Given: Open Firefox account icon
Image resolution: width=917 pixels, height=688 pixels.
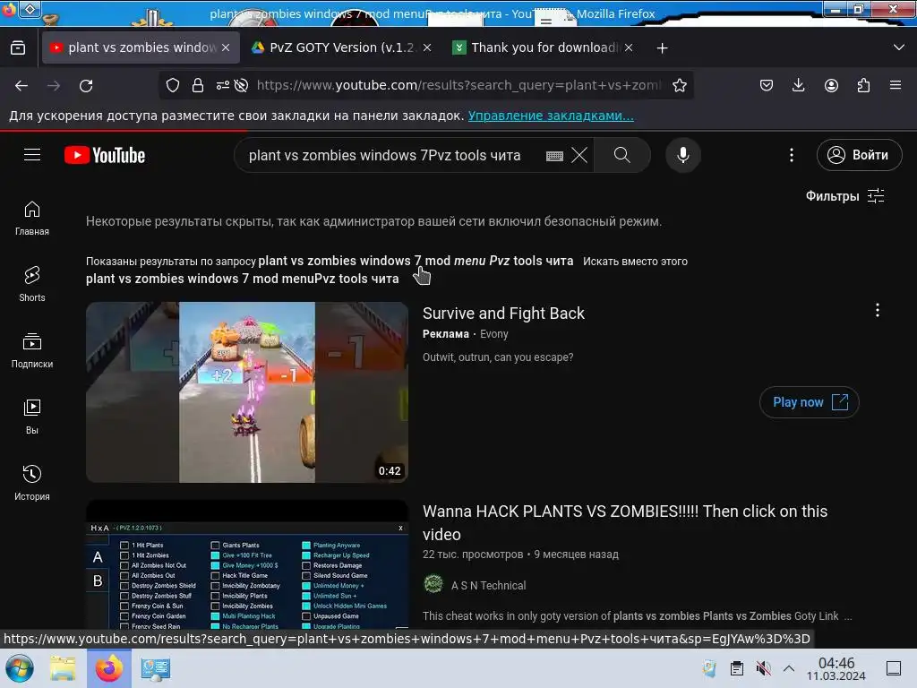Looking at the screenshot, I should [x=831, y=85].
